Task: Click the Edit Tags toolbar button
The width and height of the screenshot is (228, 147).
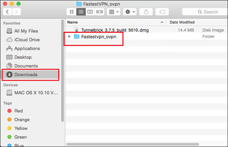Action: tap(162, 12)
